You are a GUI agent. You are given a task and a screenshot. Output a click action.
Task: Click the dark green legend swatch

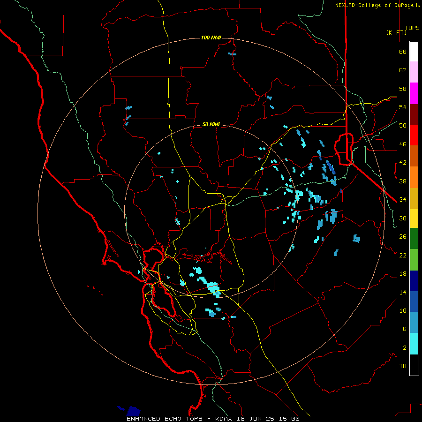tap(414, 239)
